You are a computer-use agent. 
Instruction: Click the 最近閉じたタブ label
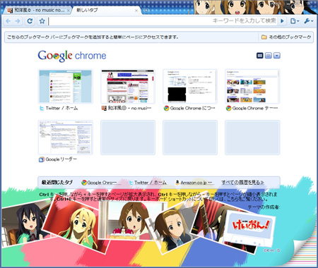coord(57,183)
